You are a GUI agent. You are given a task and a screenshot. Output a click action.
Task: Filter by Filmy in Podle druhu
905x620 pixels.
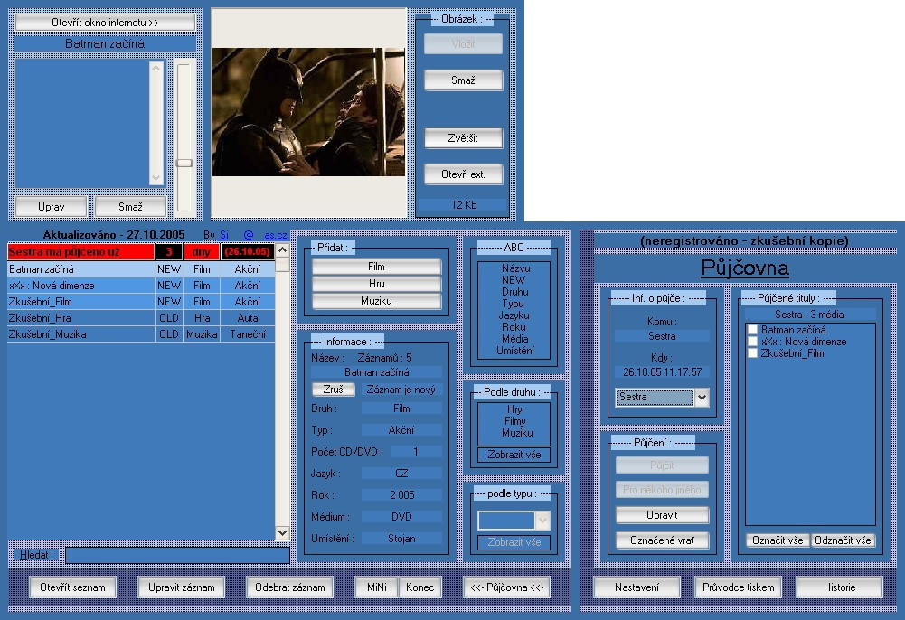click(514, 421)
